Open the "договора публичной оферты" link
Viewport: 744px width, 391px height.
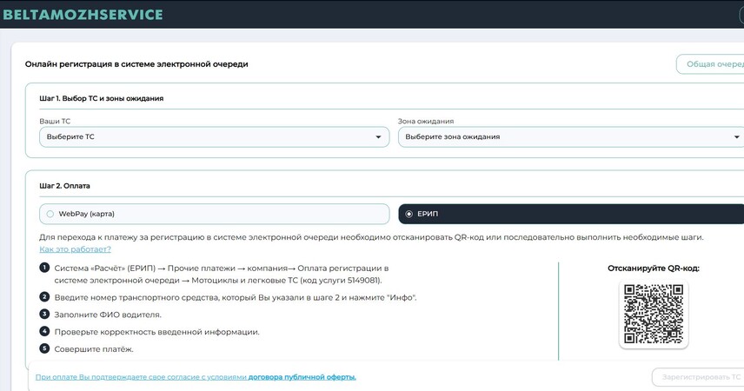click(x=302, y=377)
